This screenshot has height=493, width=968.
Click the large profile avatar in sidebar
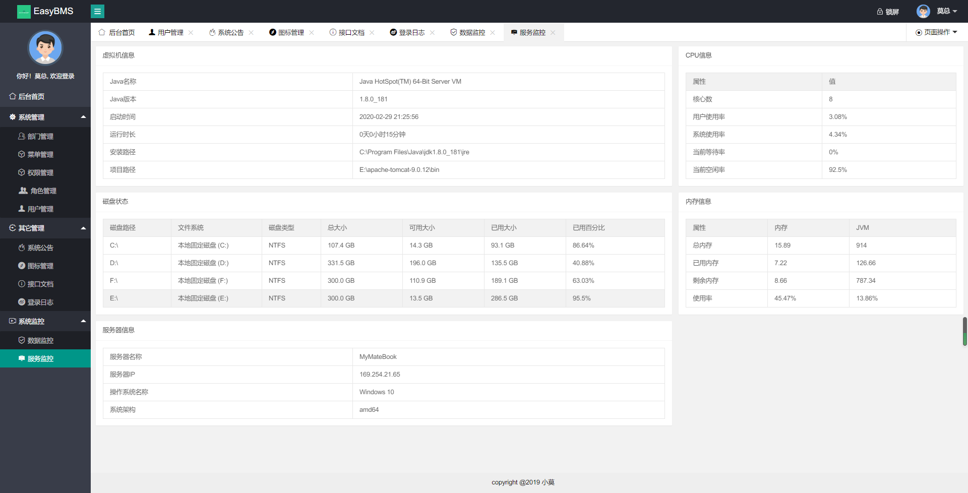(45, 48)
